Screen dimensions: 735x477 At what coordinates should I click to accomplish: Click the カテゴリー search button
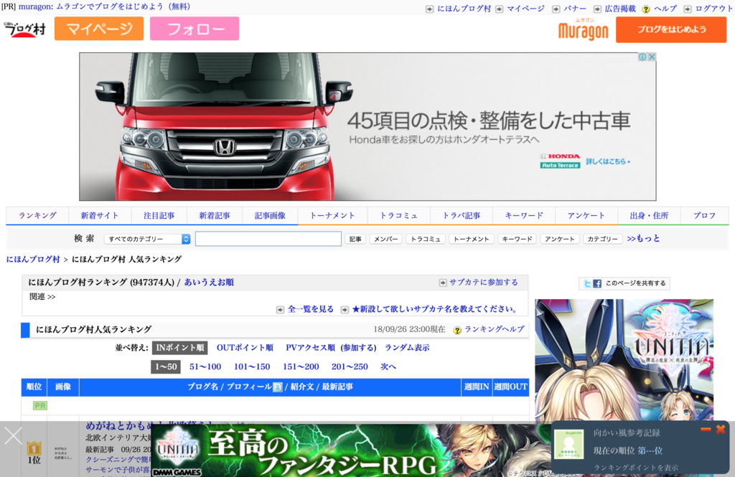click(603, 239)
